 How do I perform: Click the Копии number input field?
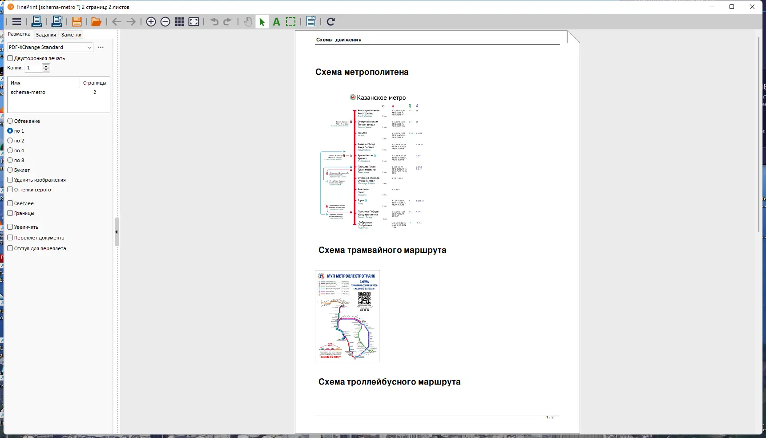[34, 68]
